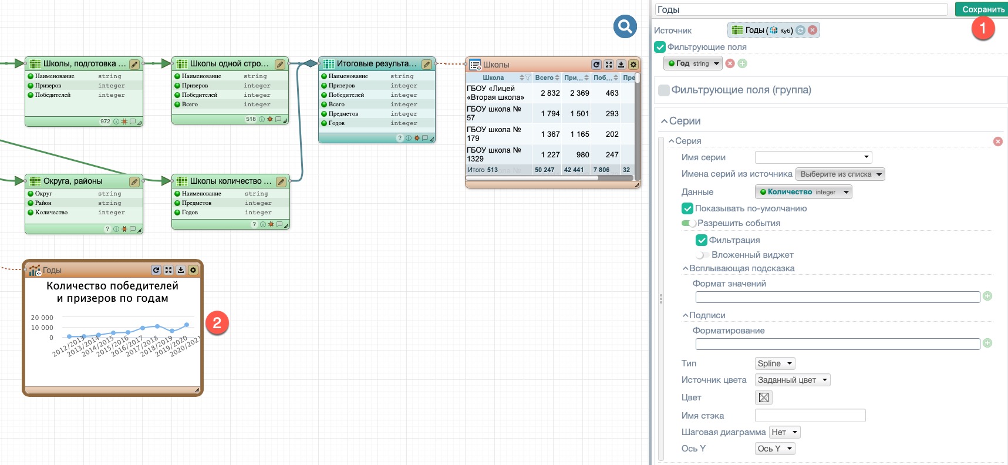Remove the Год filter field

730,63
